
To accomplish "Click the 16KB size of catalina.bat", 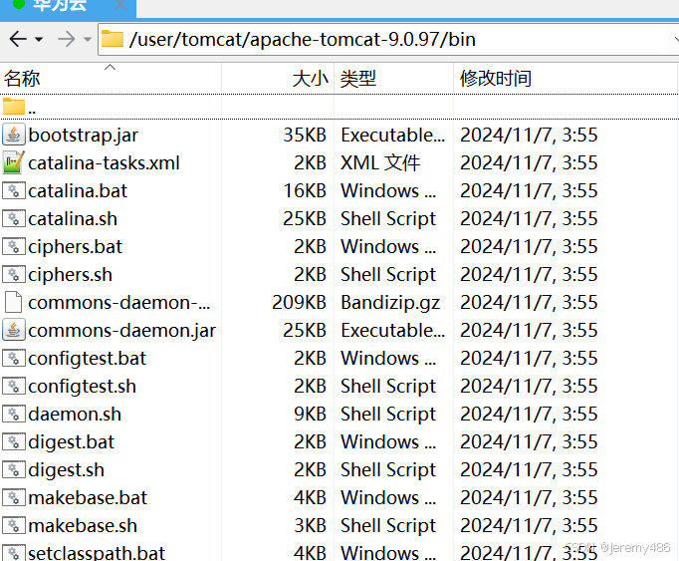I will coord(305,190).
